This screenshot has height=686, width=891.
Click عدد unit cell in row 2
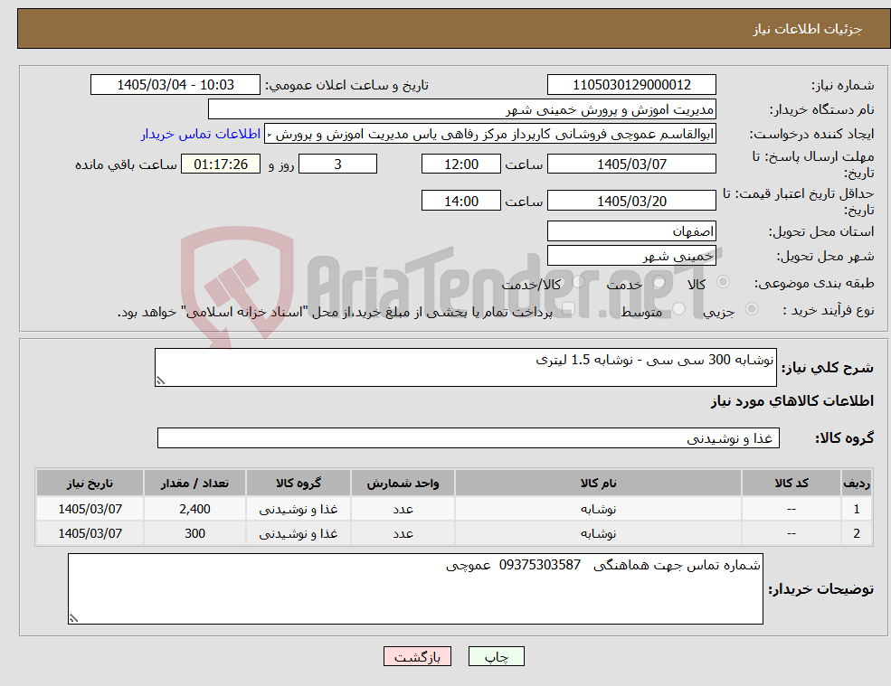(403, 533)
